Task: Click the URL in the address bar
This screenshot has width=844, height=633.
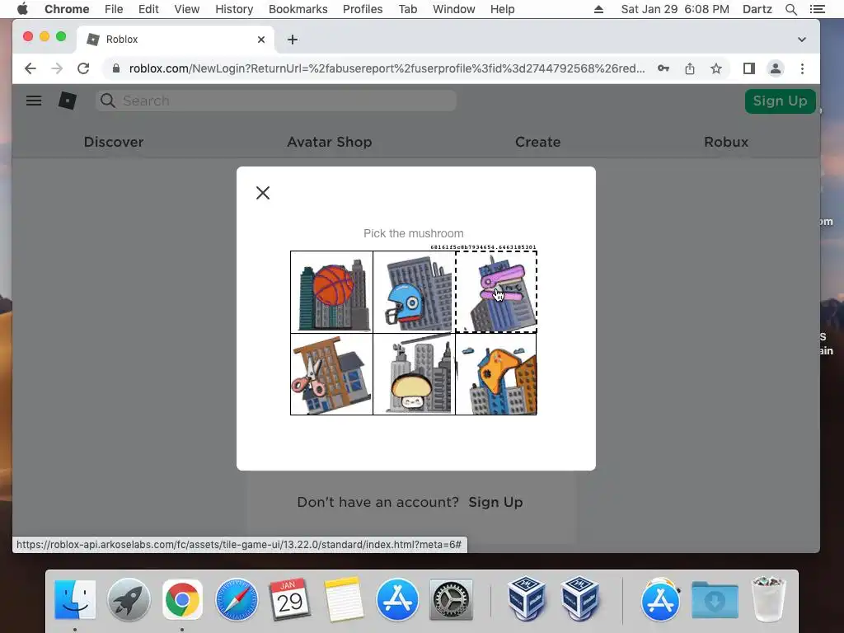Action: 387,68
